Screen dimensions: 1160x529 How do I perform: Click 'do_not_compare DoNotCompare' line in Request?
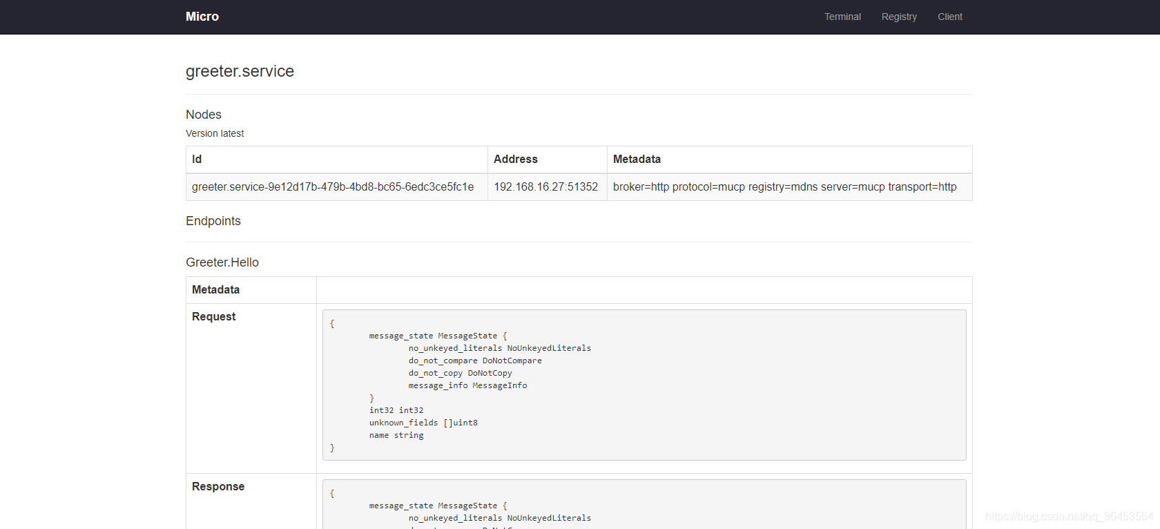click(475, 360)
